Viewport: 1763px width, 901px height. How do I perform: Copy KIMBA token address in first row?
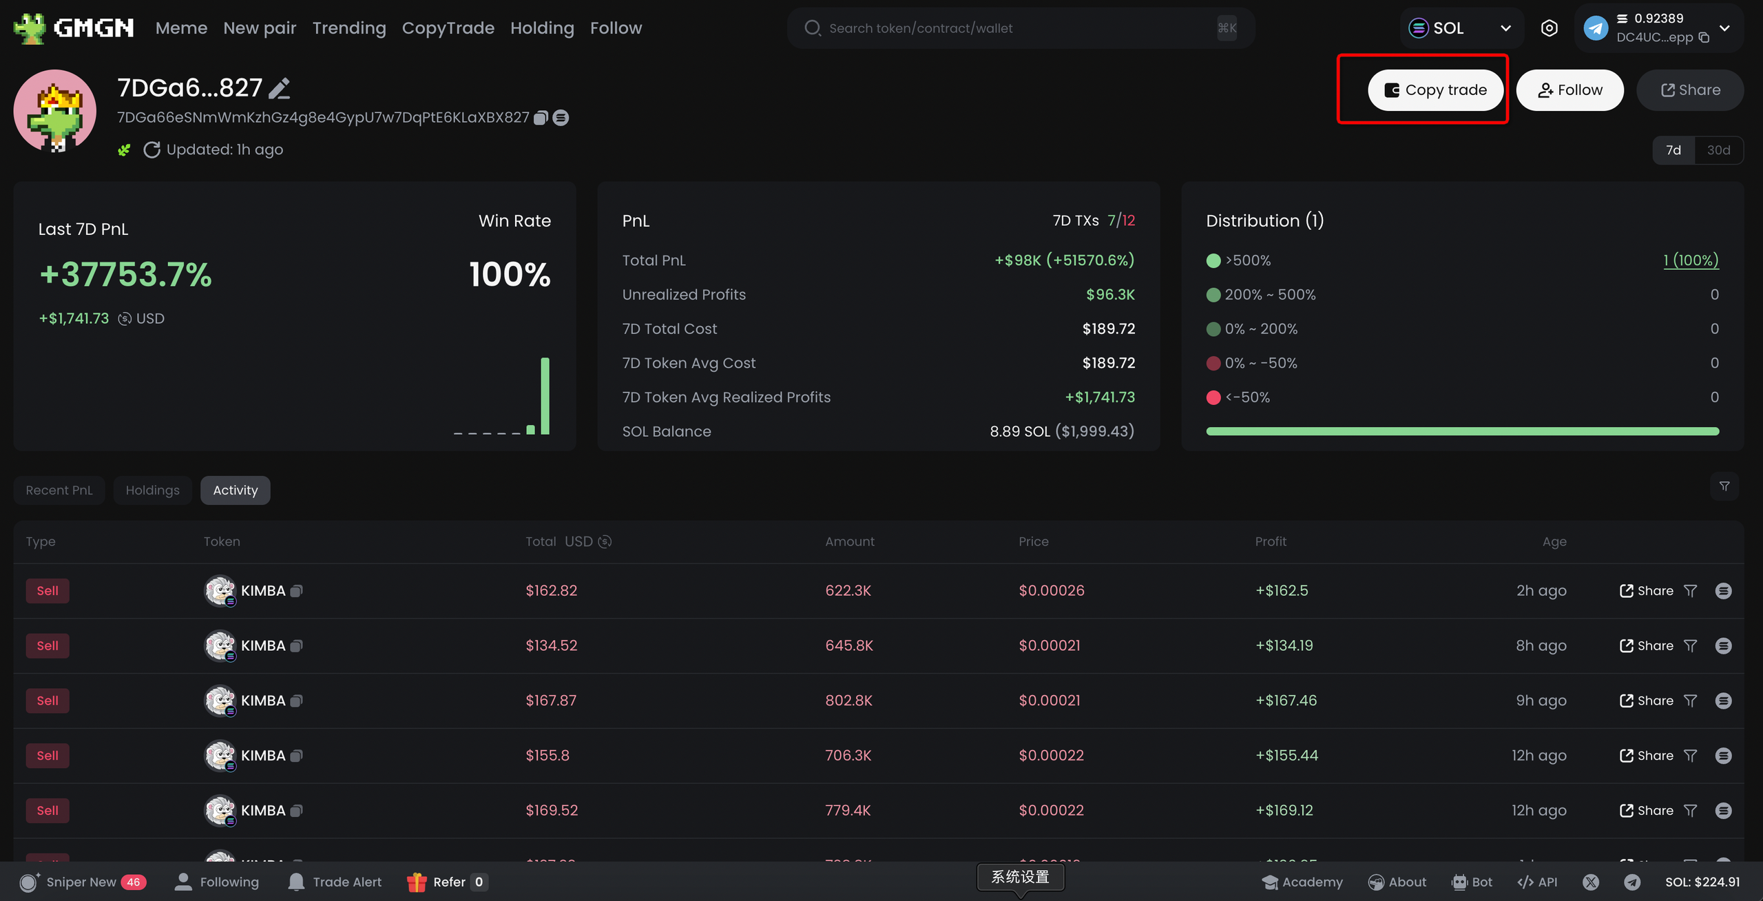click(x=296, y=591)
